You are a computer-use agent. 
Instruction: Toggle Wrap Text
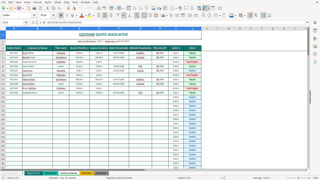click(x=137, y=15)
